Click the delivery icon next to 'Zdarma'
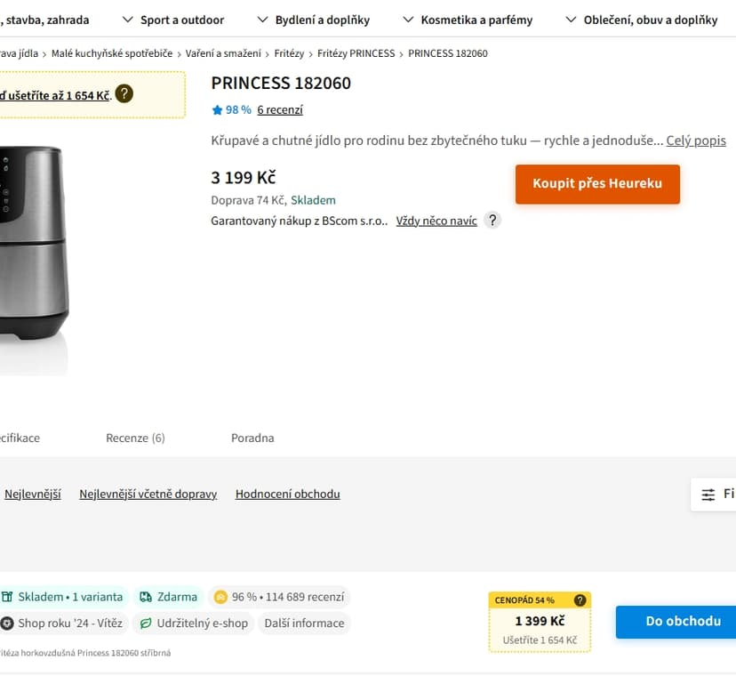The width and height of the screenshot is (736, 684). coord(145,596)
